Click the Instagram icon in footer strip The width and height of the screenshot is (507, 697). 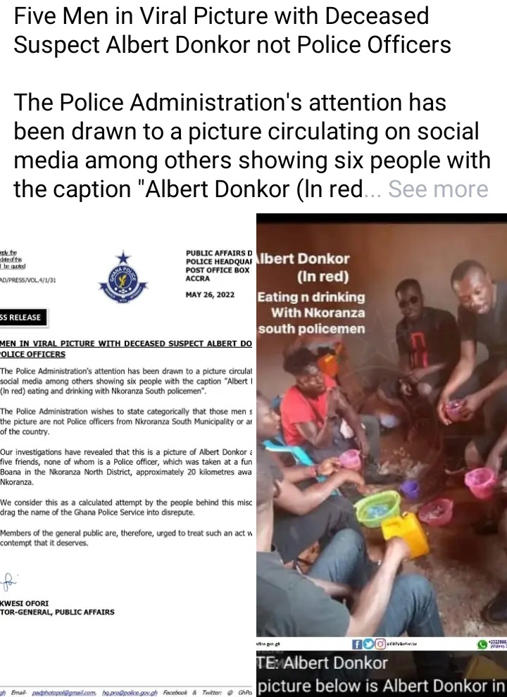(380, 643)
